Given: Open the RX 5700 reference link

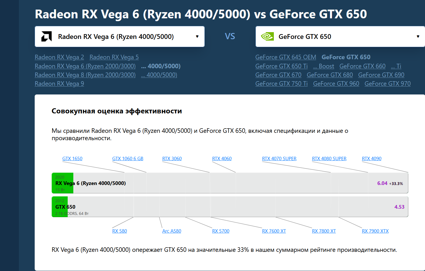Looking at the screenshot, I should (221, 231).
